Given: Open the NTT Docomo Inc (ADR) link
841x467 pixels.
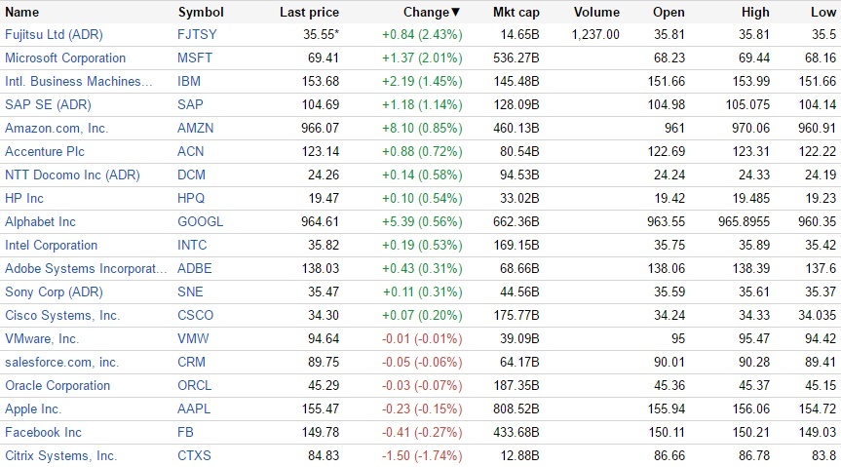Looking at the screenshot, I should [x=72, y=175].
